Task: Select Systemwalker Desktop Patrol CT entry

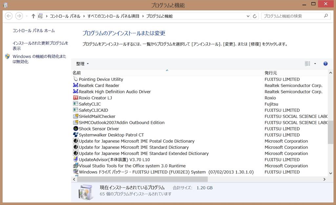Action: click(x=111, y=135)
